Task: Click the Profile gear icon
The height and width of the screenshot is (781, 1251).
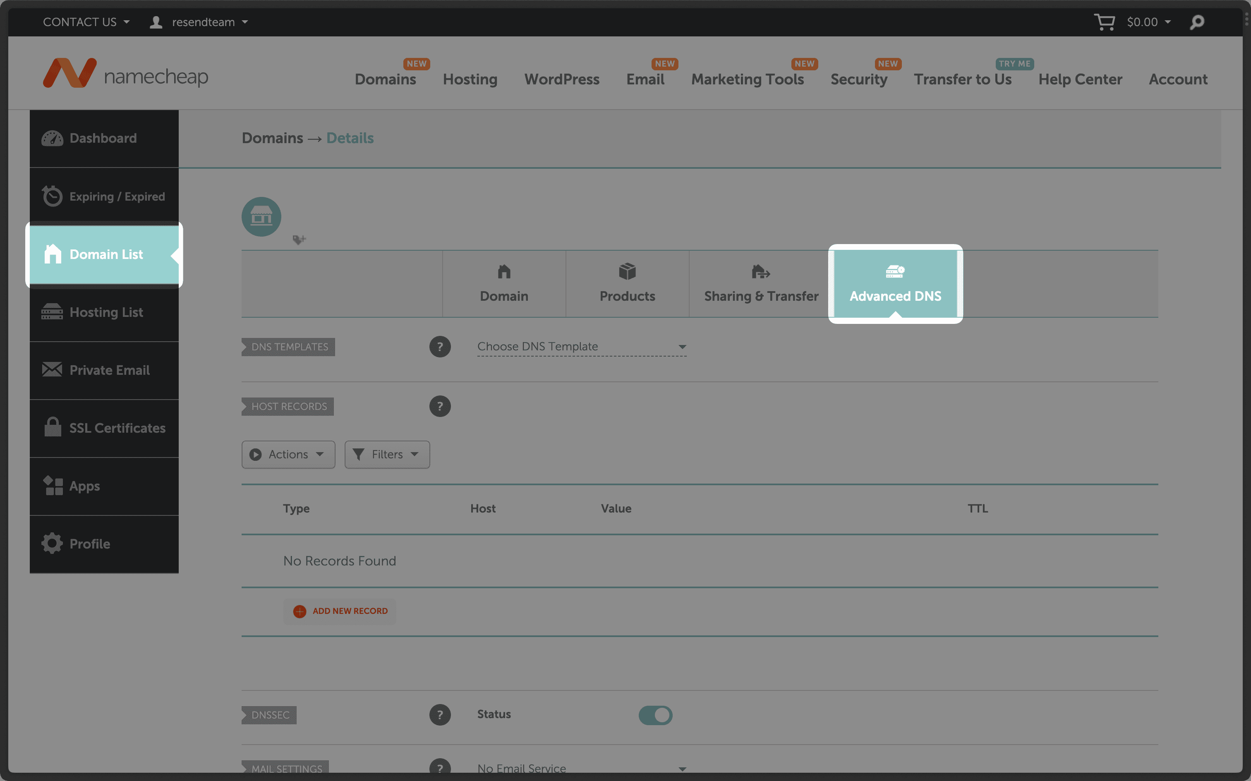Action: 52,544
